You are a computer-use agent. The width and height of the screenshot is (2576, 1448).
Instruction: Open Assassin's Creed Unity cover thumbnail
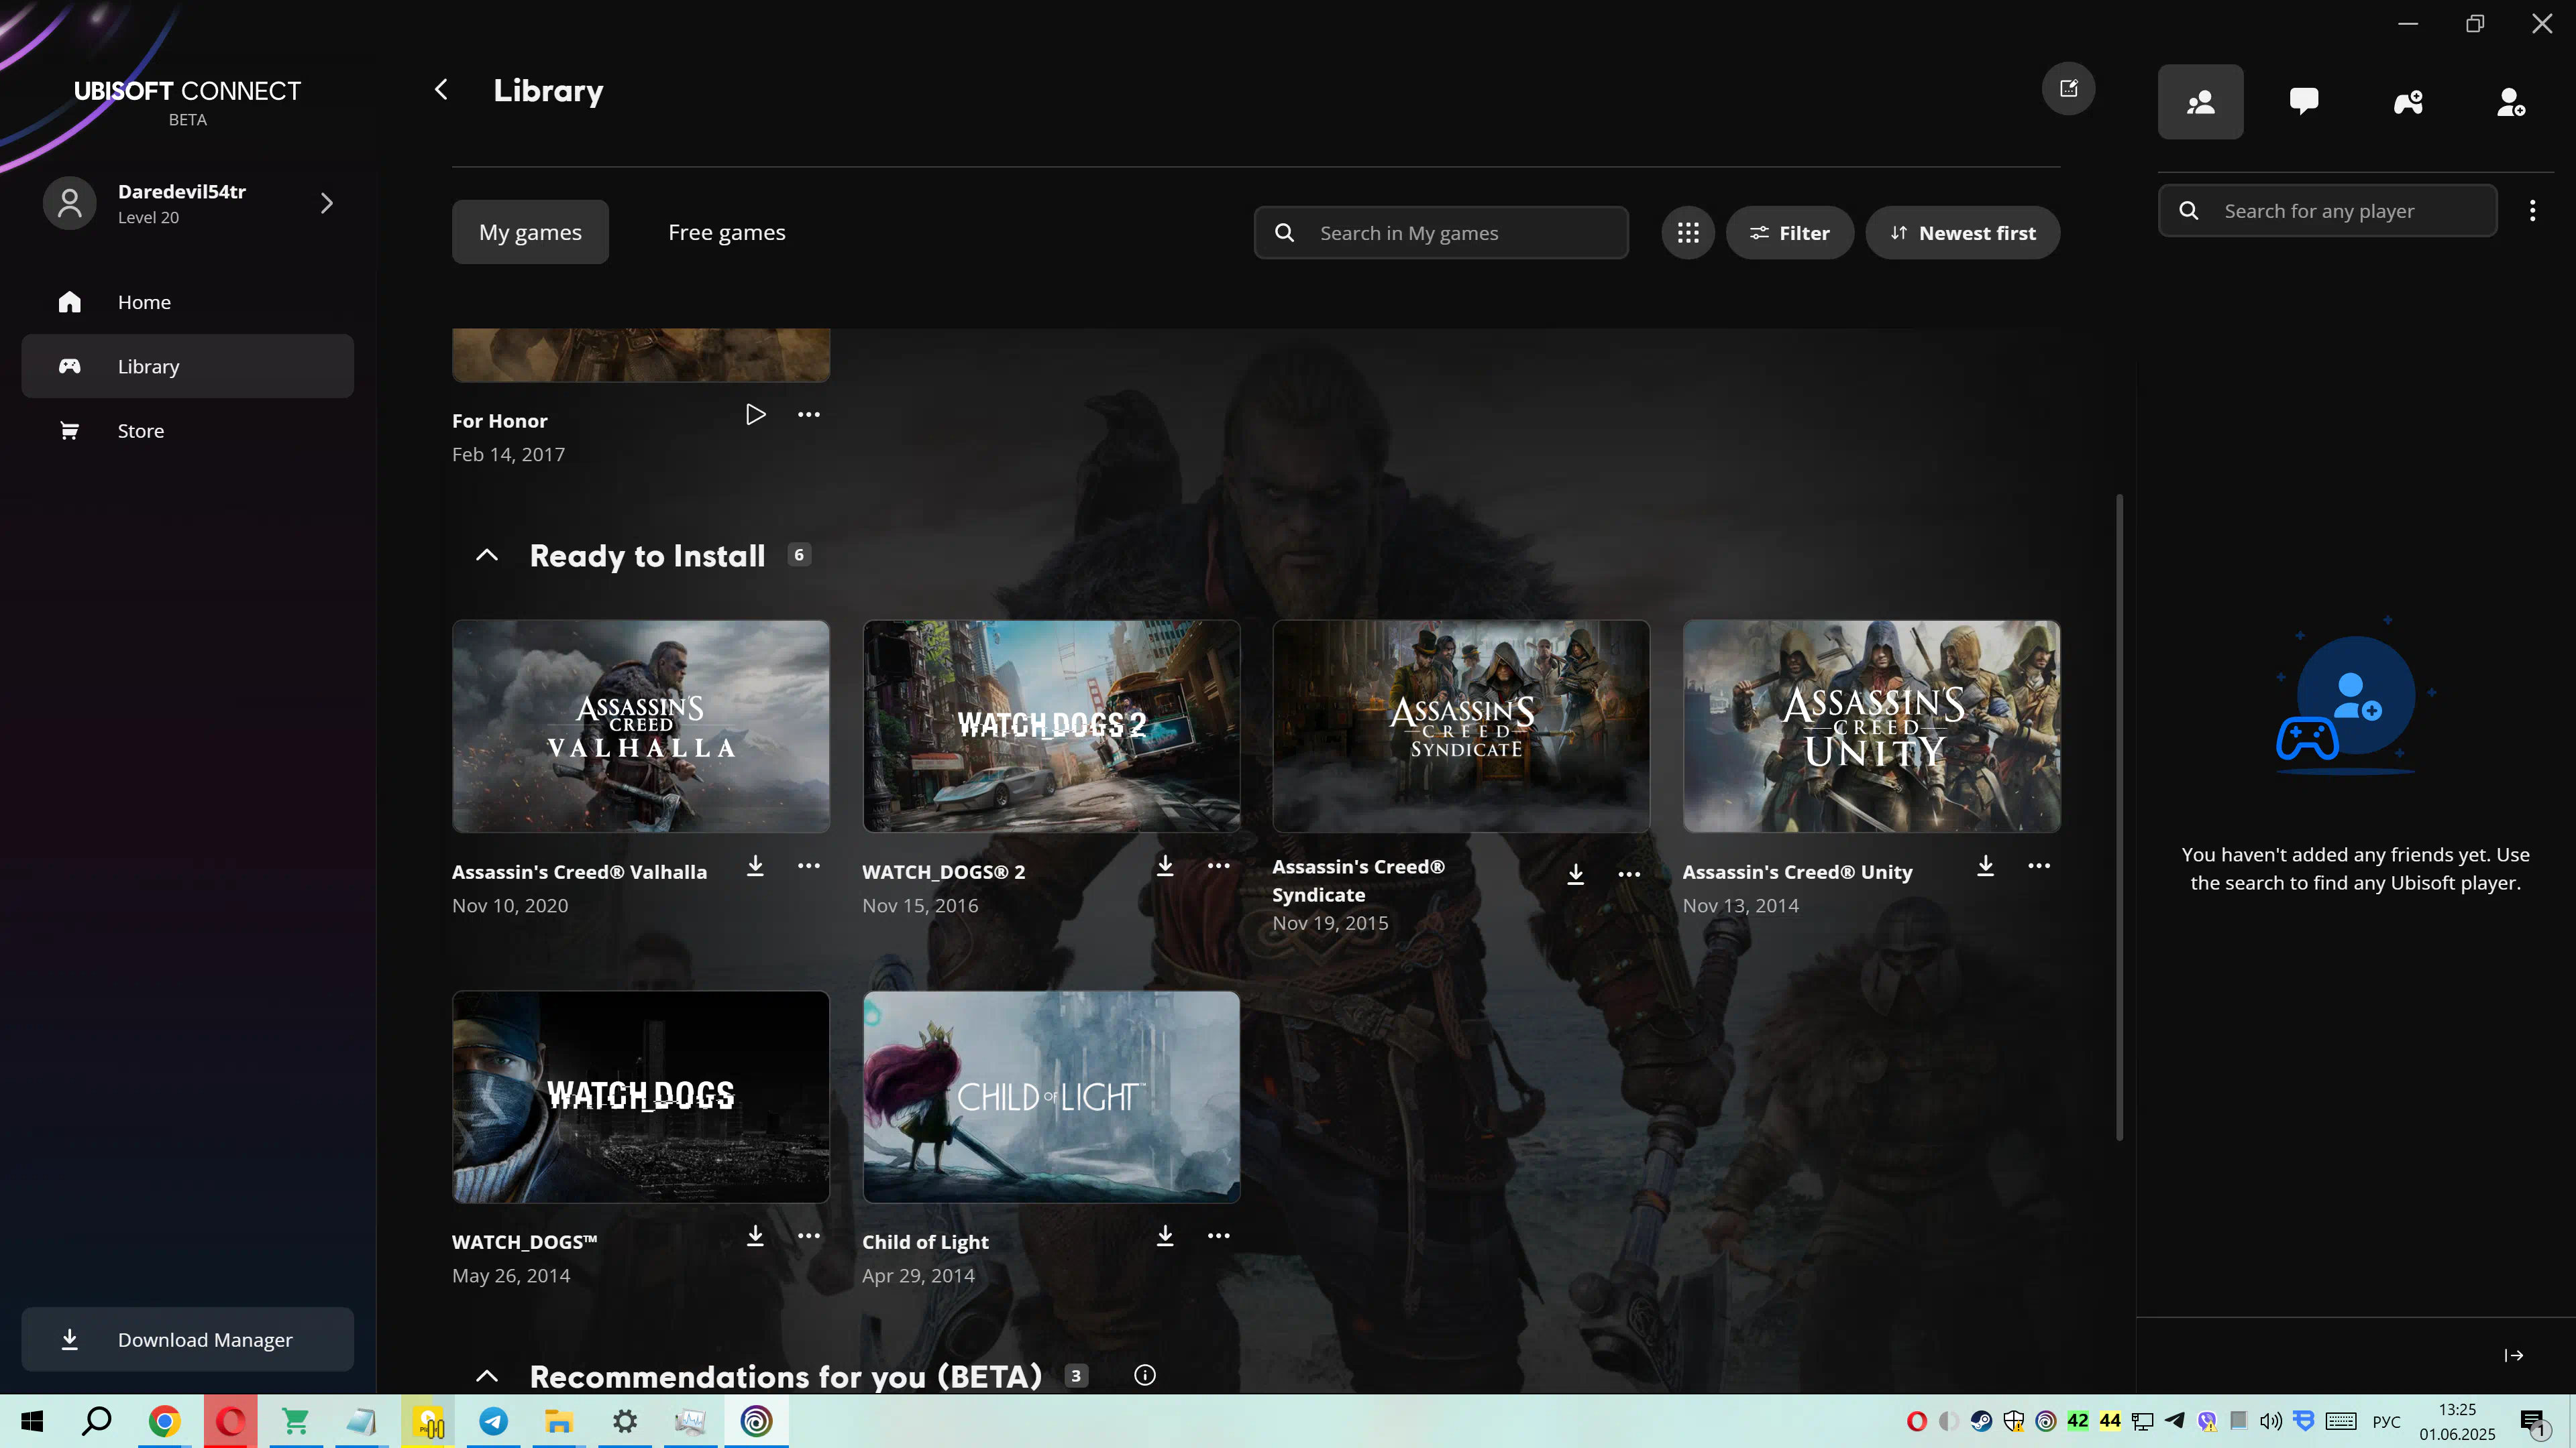pos(1871,727)
